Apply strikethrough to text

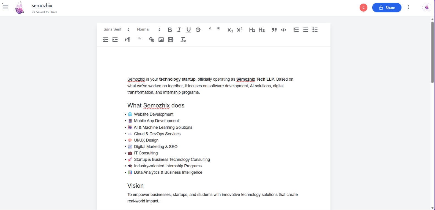click(198, 30)
